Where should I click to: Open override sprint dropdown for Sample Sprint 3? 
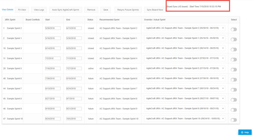pos(185,48)
